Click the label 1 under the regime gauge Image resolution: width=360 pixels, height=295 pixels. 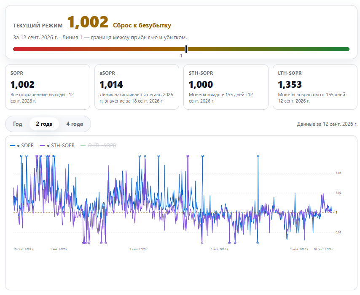pyautogui.click(x=181, y=56)
